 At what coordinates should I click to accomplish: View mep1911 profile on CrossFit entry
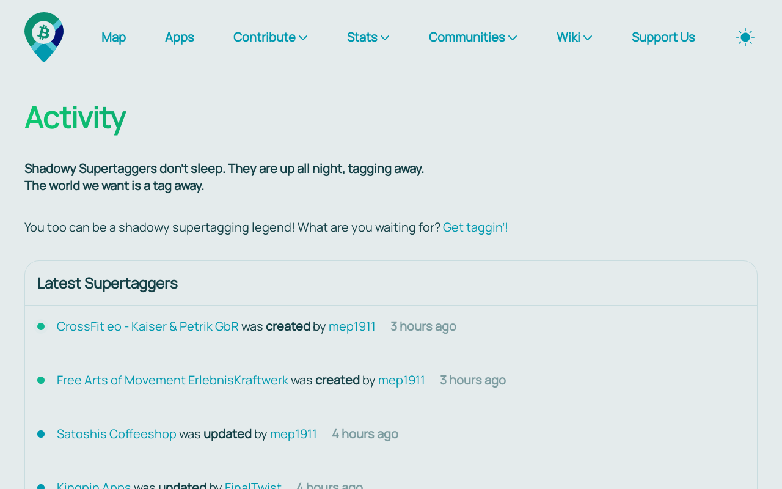[x=352, y=326]
